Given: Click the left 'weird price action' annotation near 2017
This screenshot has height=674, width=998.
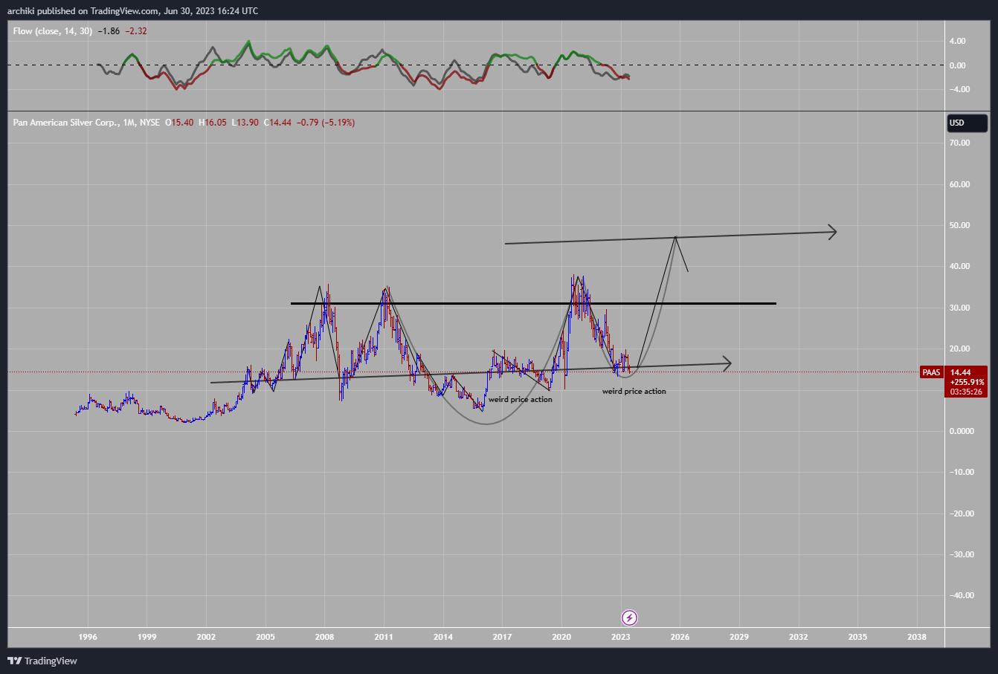Looking at the screenshot, I should pos(521,399).
